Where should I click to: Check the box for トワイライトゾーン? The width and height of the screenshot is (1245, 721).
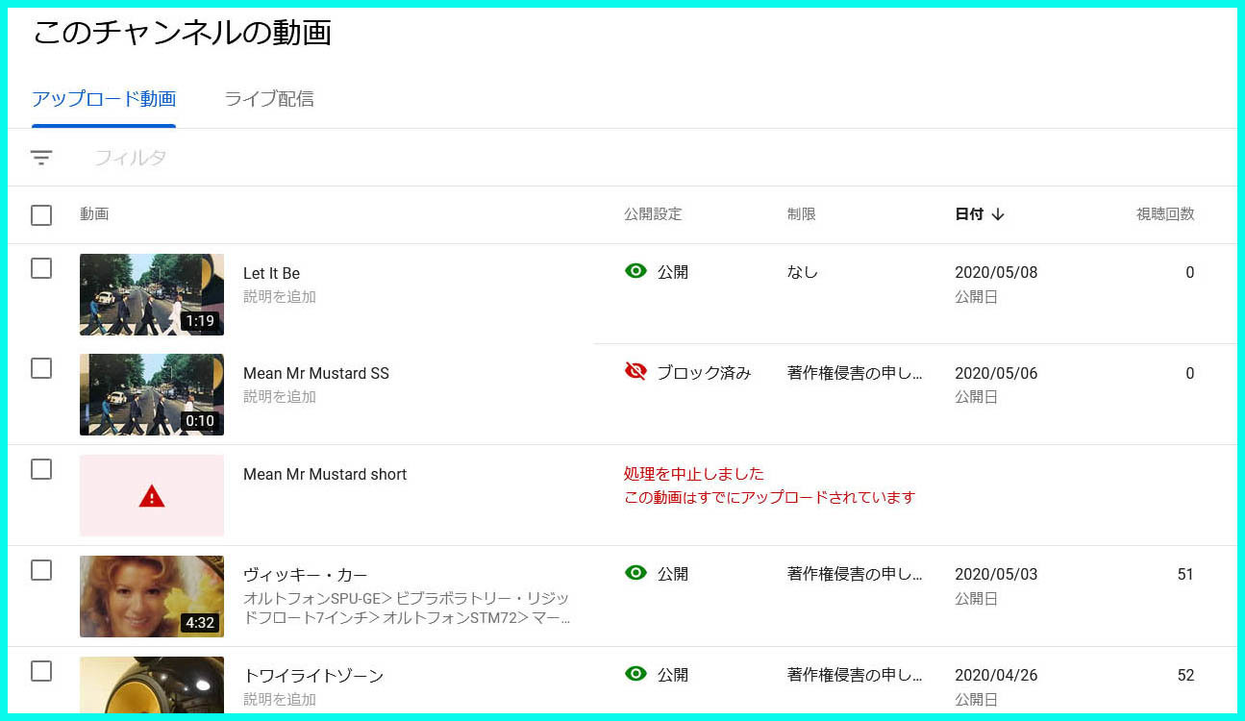click(41, 671)
